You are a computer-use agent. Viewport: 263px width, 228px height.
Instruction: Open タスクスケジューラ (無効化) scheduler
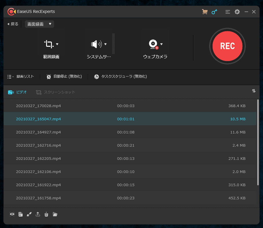pos(120,76)
